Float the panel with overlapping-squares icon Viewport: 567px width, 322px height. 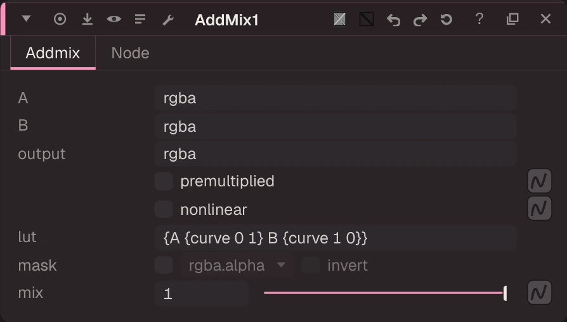[x=512, y=19]
